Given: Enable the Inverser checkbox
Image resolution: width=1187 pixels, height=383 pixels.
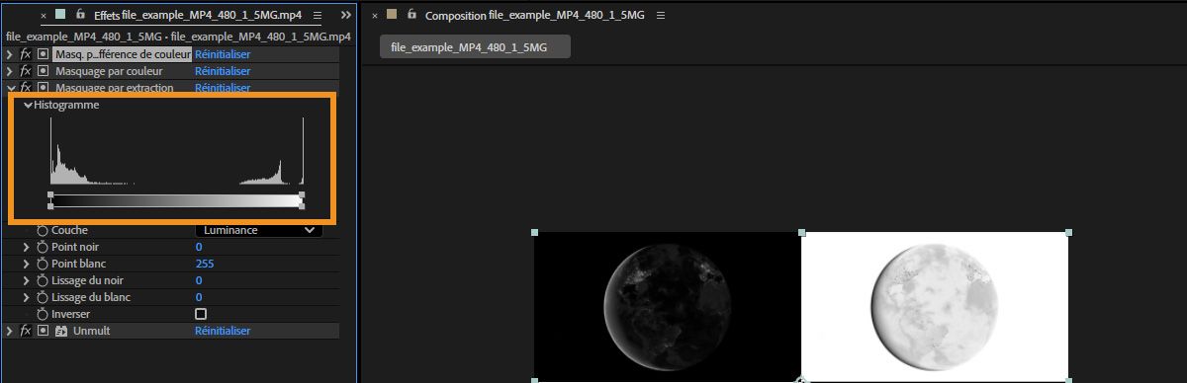Looking at the screenshot, I should (x=201, y=314).
